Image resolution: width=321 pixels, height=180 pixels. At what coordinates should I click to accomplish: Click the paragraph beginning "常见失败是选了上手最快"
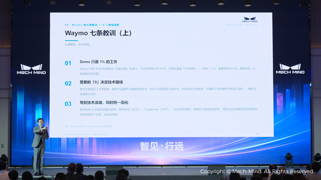click(x=168, y=91)
